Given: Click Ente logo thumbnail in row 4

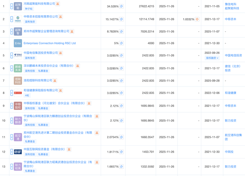Looking at the screenshot, I should coord(18,43).
